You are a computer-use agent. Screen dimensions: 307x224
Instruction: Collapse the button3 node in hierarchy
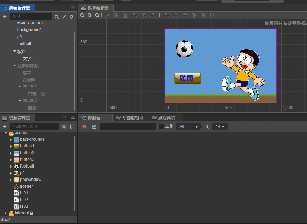[x=20, y=101]
